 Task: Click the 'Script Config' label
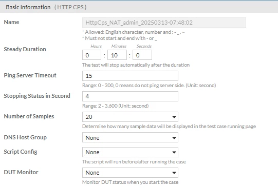pyautogui.click(x=21, y=152)
